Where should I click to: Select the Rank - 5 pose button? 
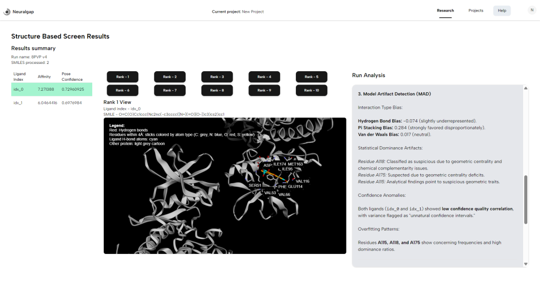click(311, 77)
